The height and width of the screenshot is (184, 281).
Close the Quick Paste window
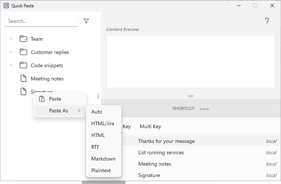pos(272,6)
